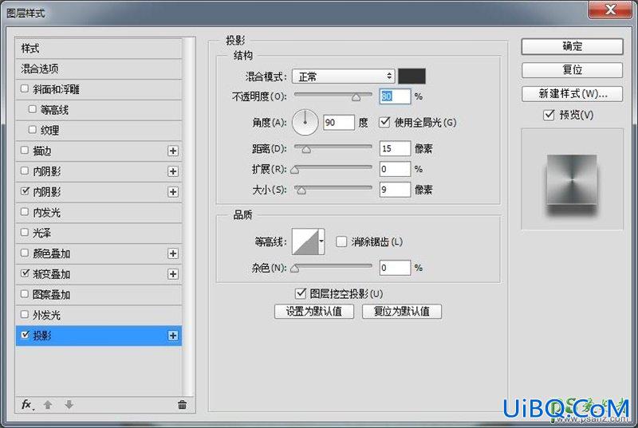Click the 扩展 slider handle
The image size is (638, 428).
tap(295, 170)
